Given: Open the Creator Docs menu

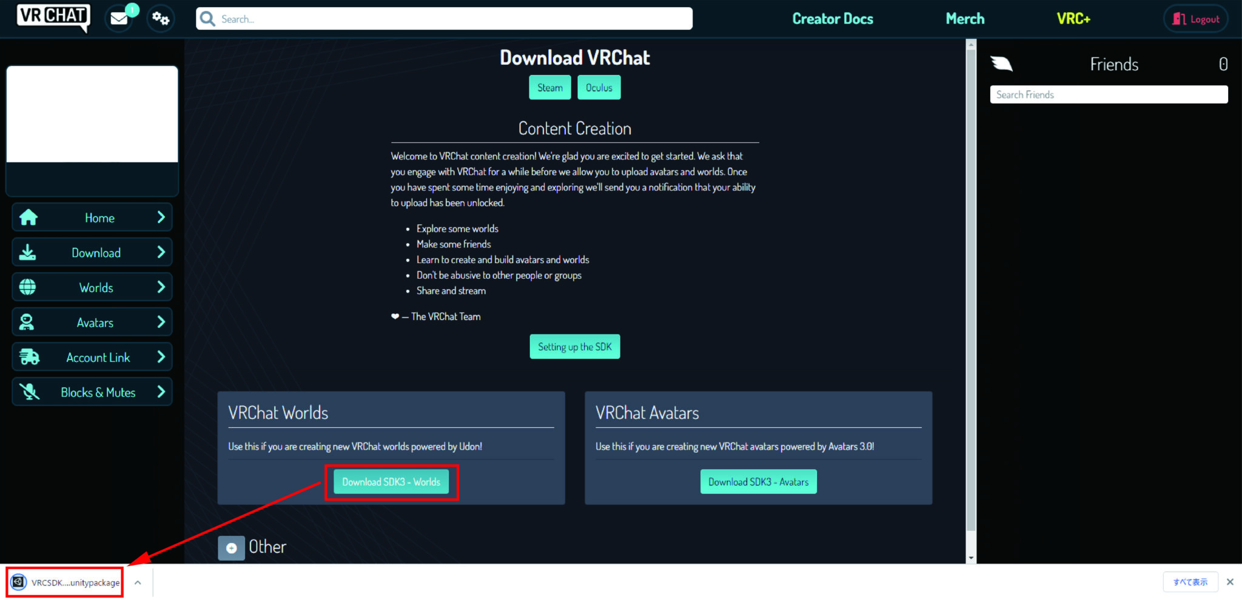Looking at the screenshot, I should 832,18.
